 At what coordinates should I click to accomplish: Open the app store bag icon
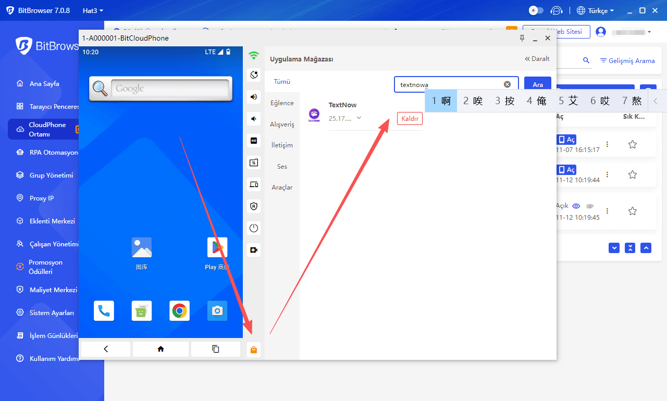[254, 349]
